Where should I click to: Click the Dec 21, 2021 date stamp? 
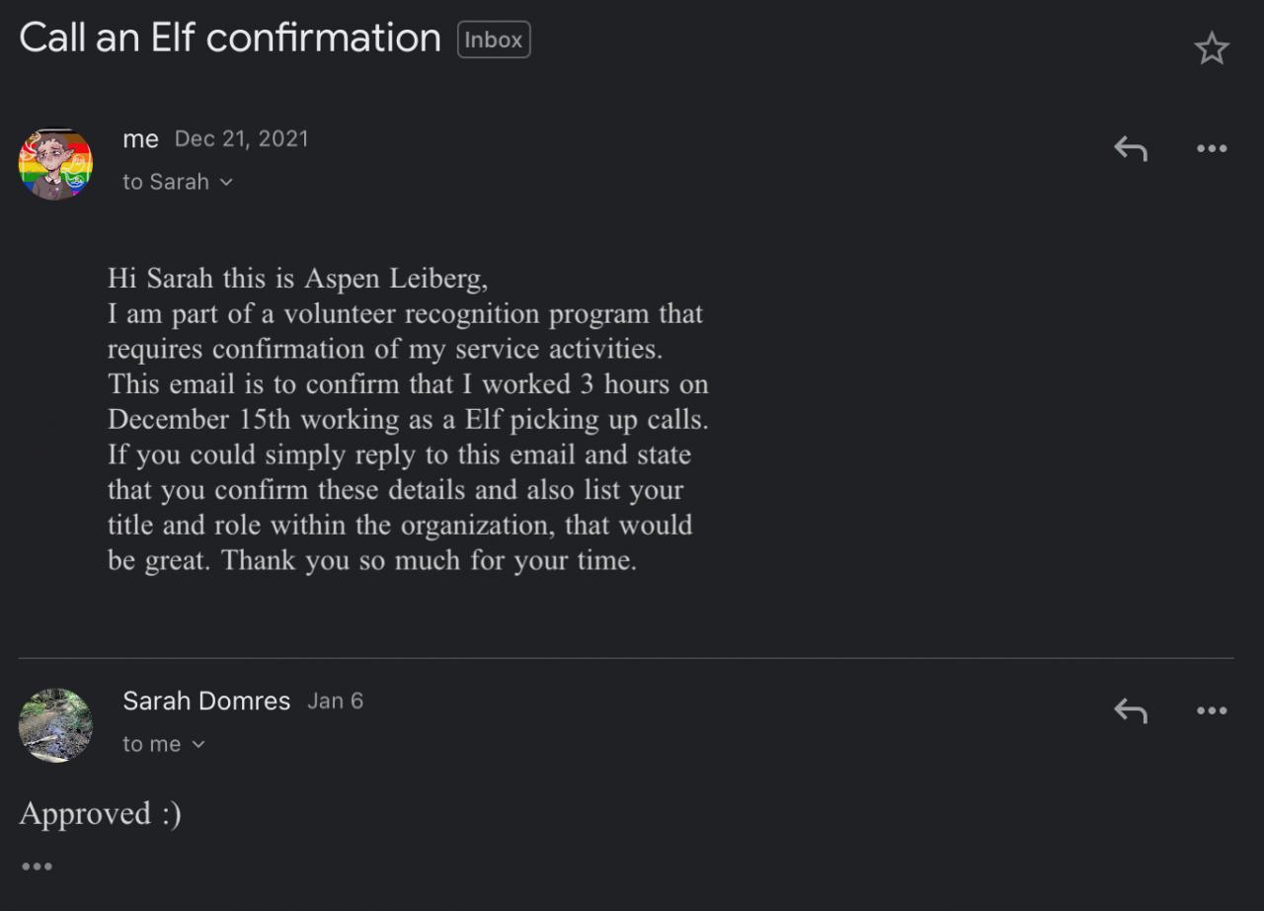241,139
